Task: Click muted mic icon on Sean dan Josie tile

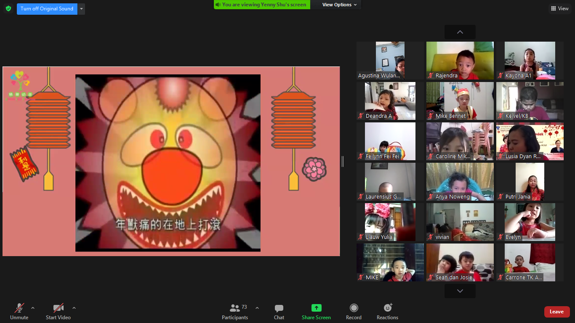Action: [x=431, y=278]
